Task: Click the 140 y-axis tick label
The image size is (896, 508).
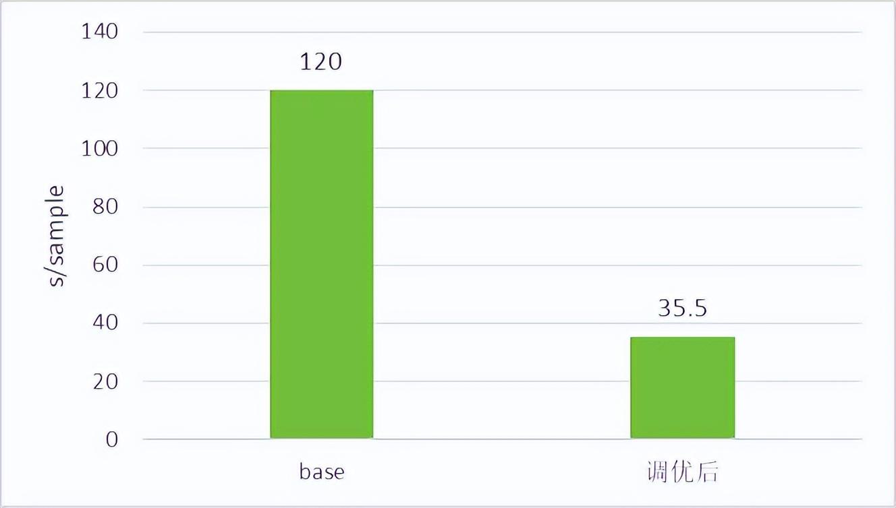Action: (100, 32)
